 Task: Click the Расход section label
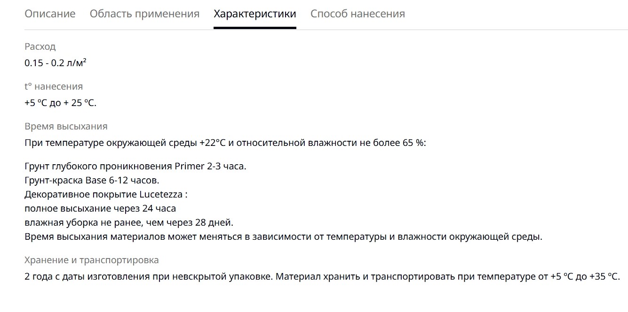40,46
